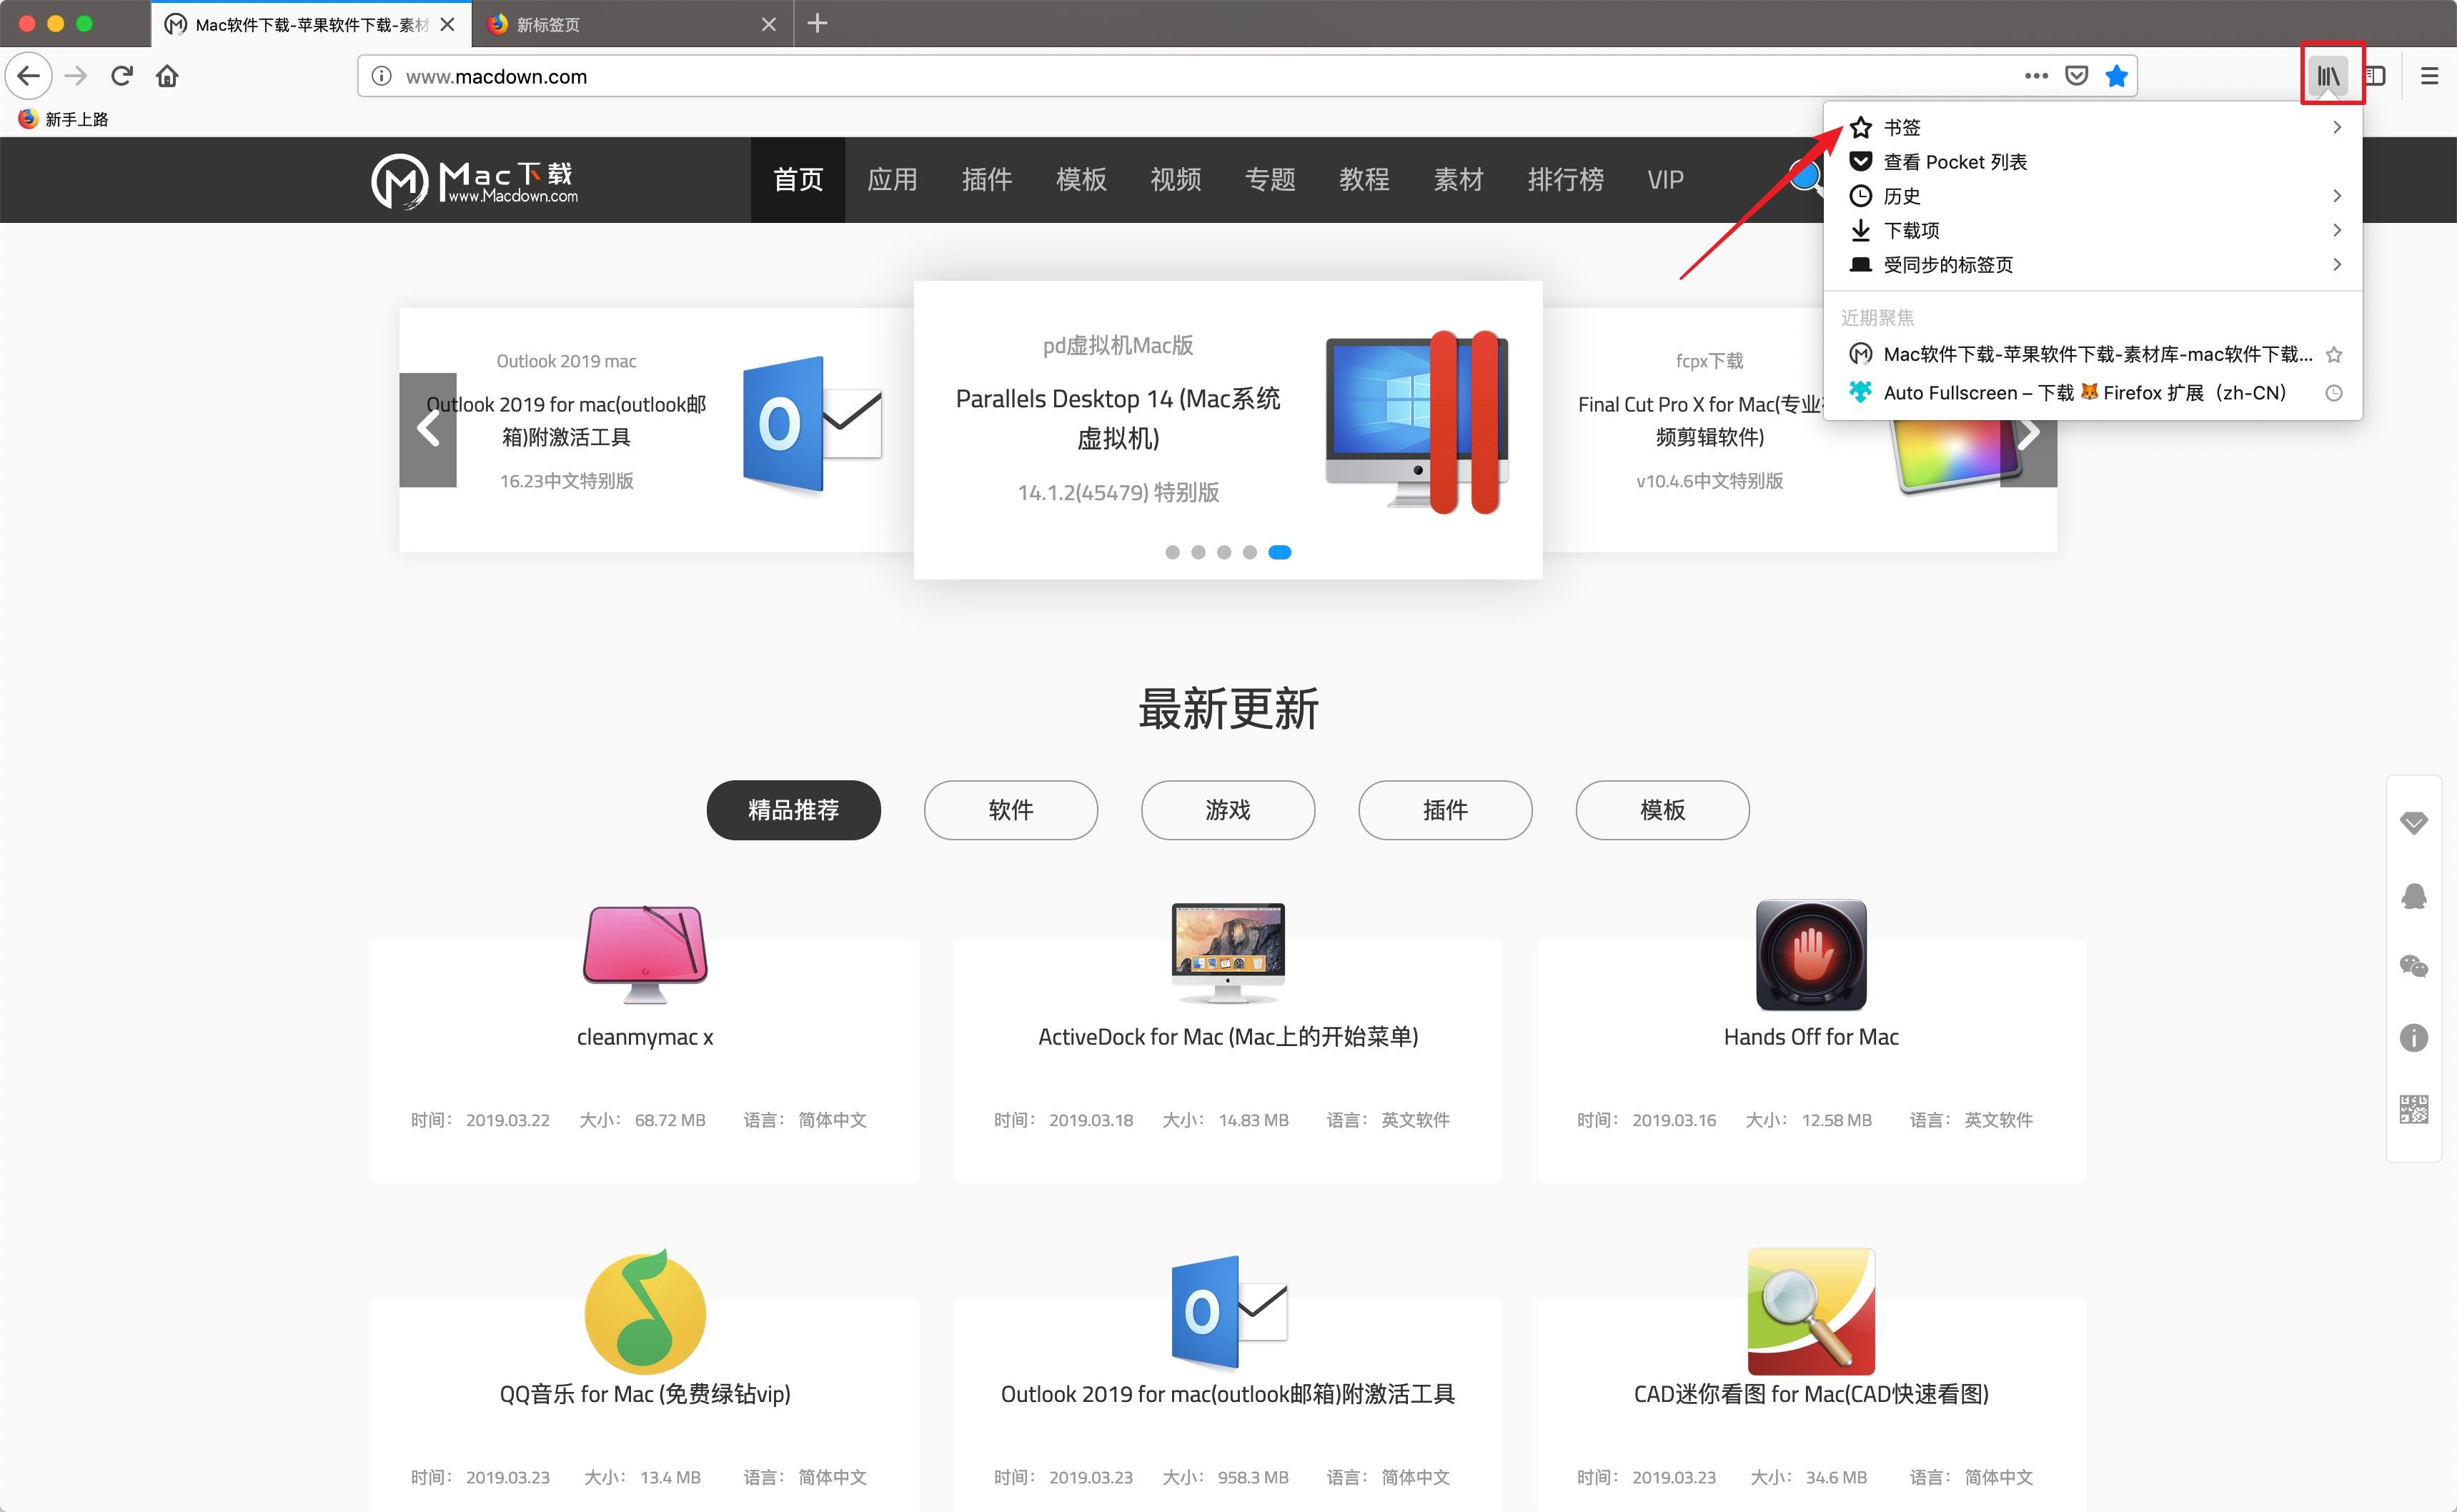Toggle the blue bookmark star
The height and width of the screenshot is (1512, 2457).
(2116, 76)
